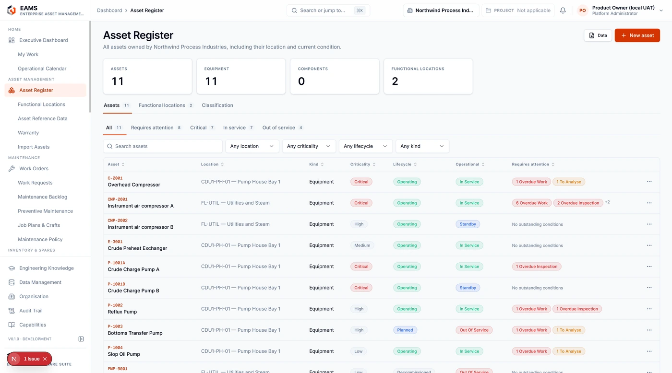Go to Dashboard breadcrumb link

coord(109,11)
